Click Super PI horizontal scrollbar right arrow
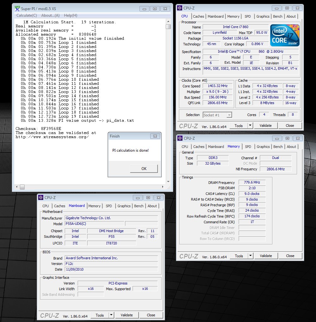This screenshot has width=316, height=322. point(163,187)
